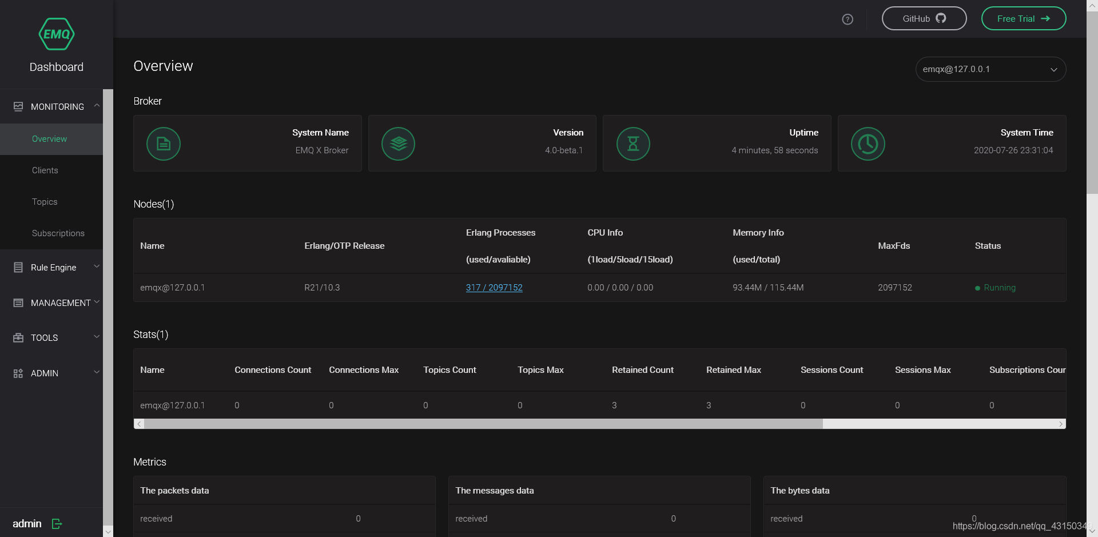Click the 4 minutes, 58 seconds uptime value
1098x537 pixels.
(x=775, y=150)
